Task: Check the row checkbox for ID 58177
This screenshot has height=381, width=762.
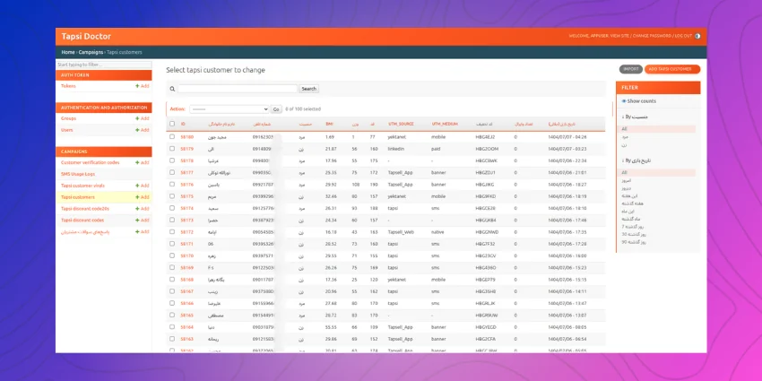Action: point(172,172)
